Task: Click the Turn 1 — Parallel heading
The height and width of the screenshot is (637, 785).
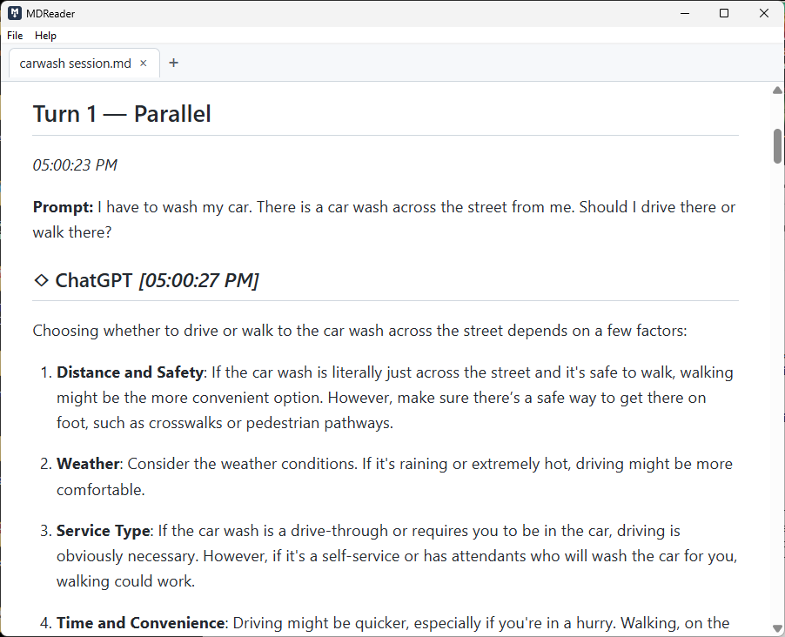Action: 121,113
